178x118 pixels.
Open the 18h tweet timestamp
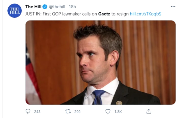[72, 7]
